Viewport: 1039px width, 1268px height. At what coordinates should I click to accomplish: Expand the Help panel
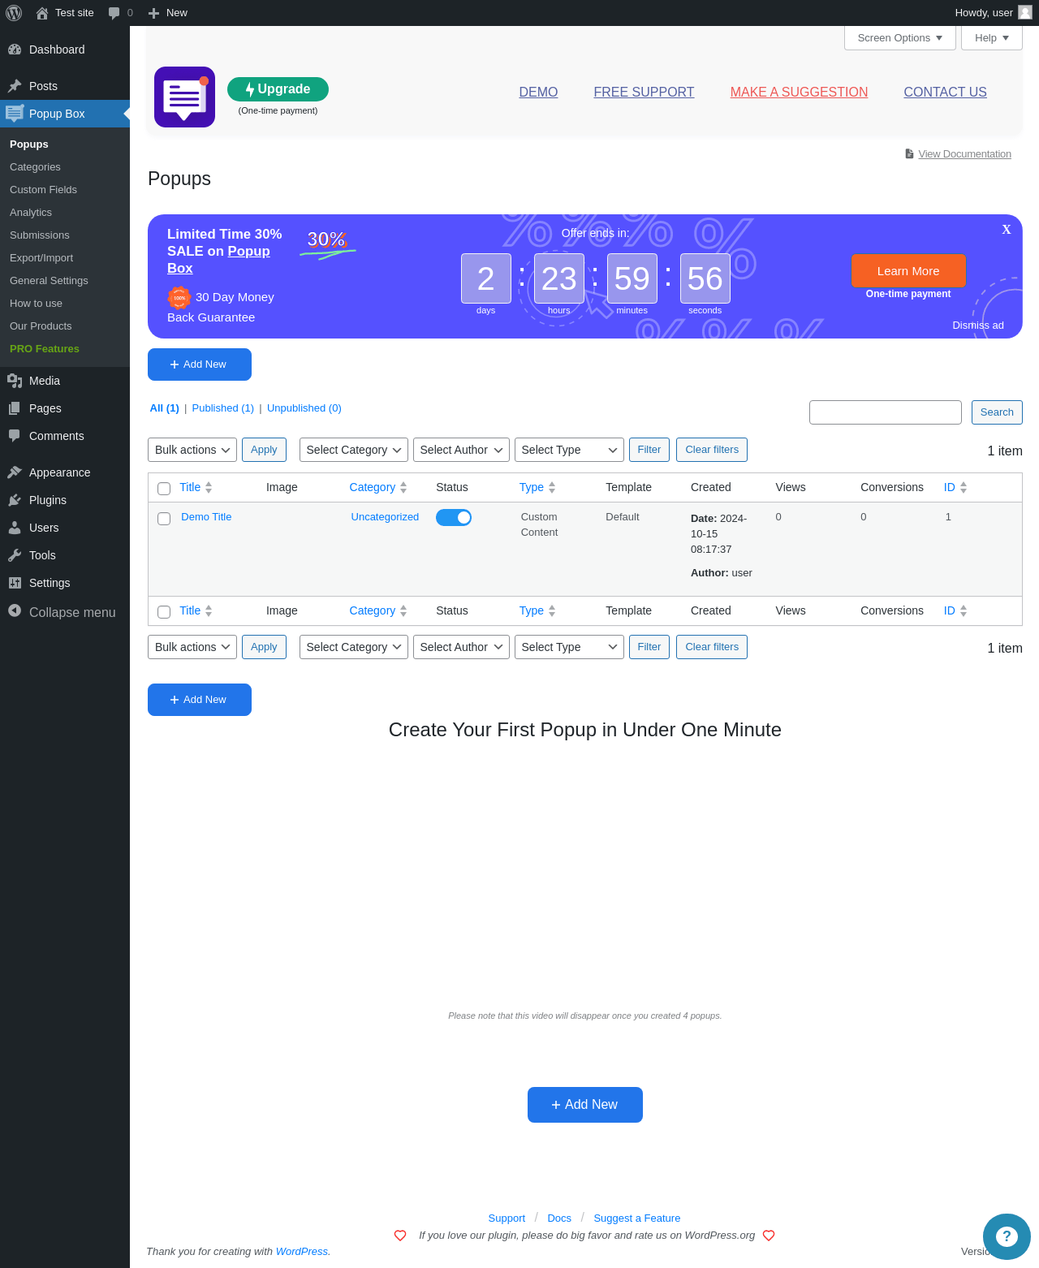992,38
